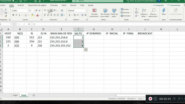Open Formato condicional dropdown
The height and width of the screenshot is (104, 185).
94,13
